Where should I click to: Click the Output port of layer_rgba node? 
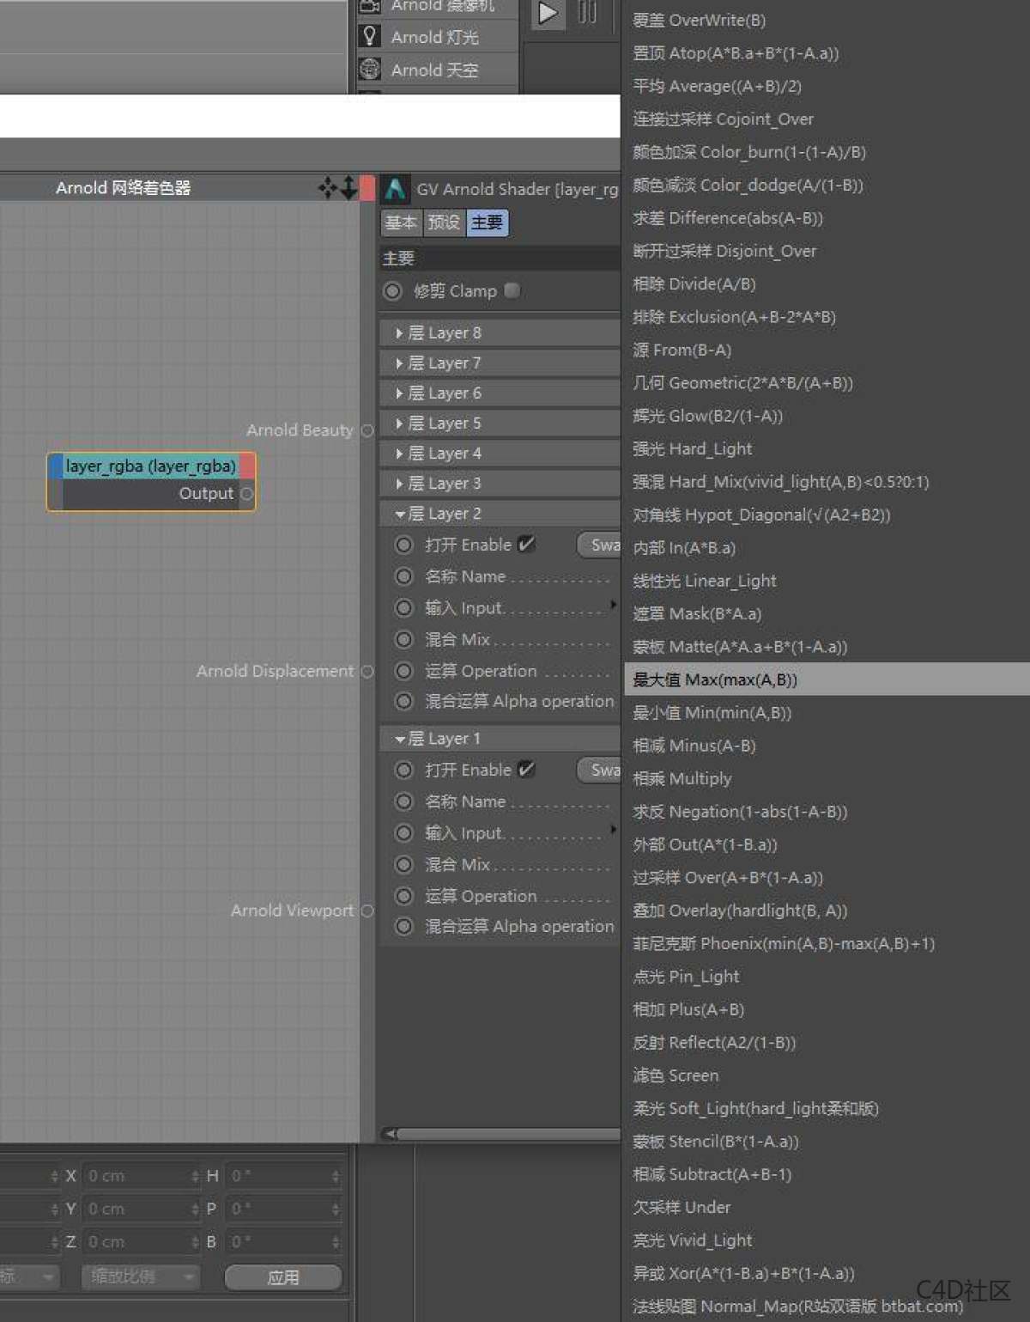click(247, 493)
